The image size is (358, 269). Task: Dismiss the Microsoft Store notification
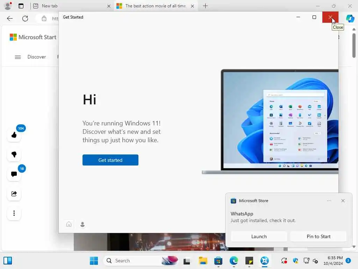point(343,201)
